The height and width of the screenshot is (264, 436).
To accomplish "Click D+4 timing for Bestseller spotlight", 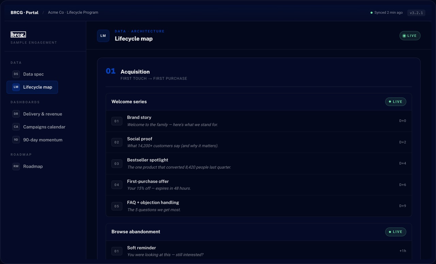I will click(403, 163).
